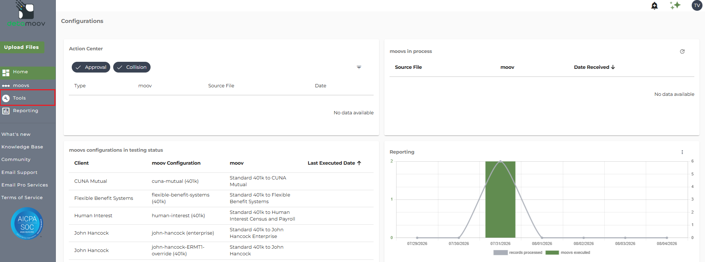Click flexible-benefit-systems (401k) configuration

tap(181, 198)
